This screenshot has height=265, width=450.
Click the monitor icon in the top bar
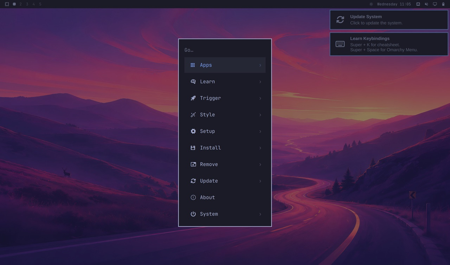point(435,4)
